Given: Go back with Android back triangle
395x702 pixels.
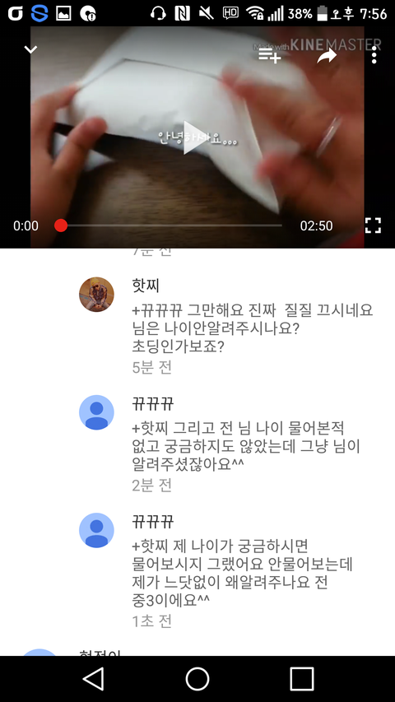Looking at the screenshot, I should pyautogui.click(x=94, y=679).
